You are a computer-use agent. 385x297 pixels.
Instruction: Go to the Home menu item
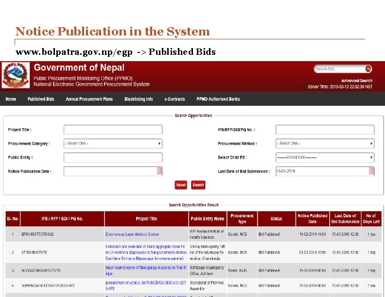point(11,99)
